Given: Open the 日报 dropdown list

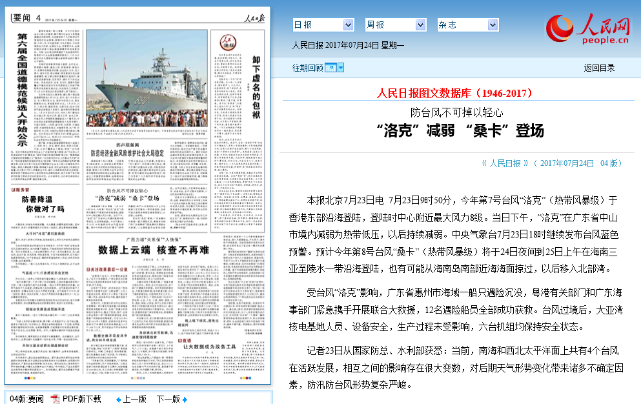Looking at the screenshot, I should point(323,25).
